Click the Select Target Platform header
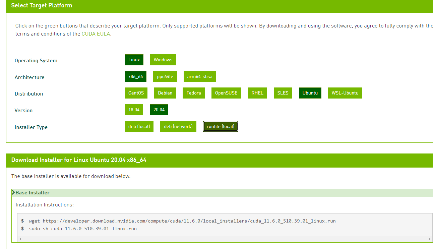The width and height of the screenshot is (433, 249). pos(42,6)
